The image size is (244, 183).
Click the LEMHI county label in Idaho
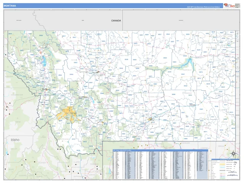43,137
